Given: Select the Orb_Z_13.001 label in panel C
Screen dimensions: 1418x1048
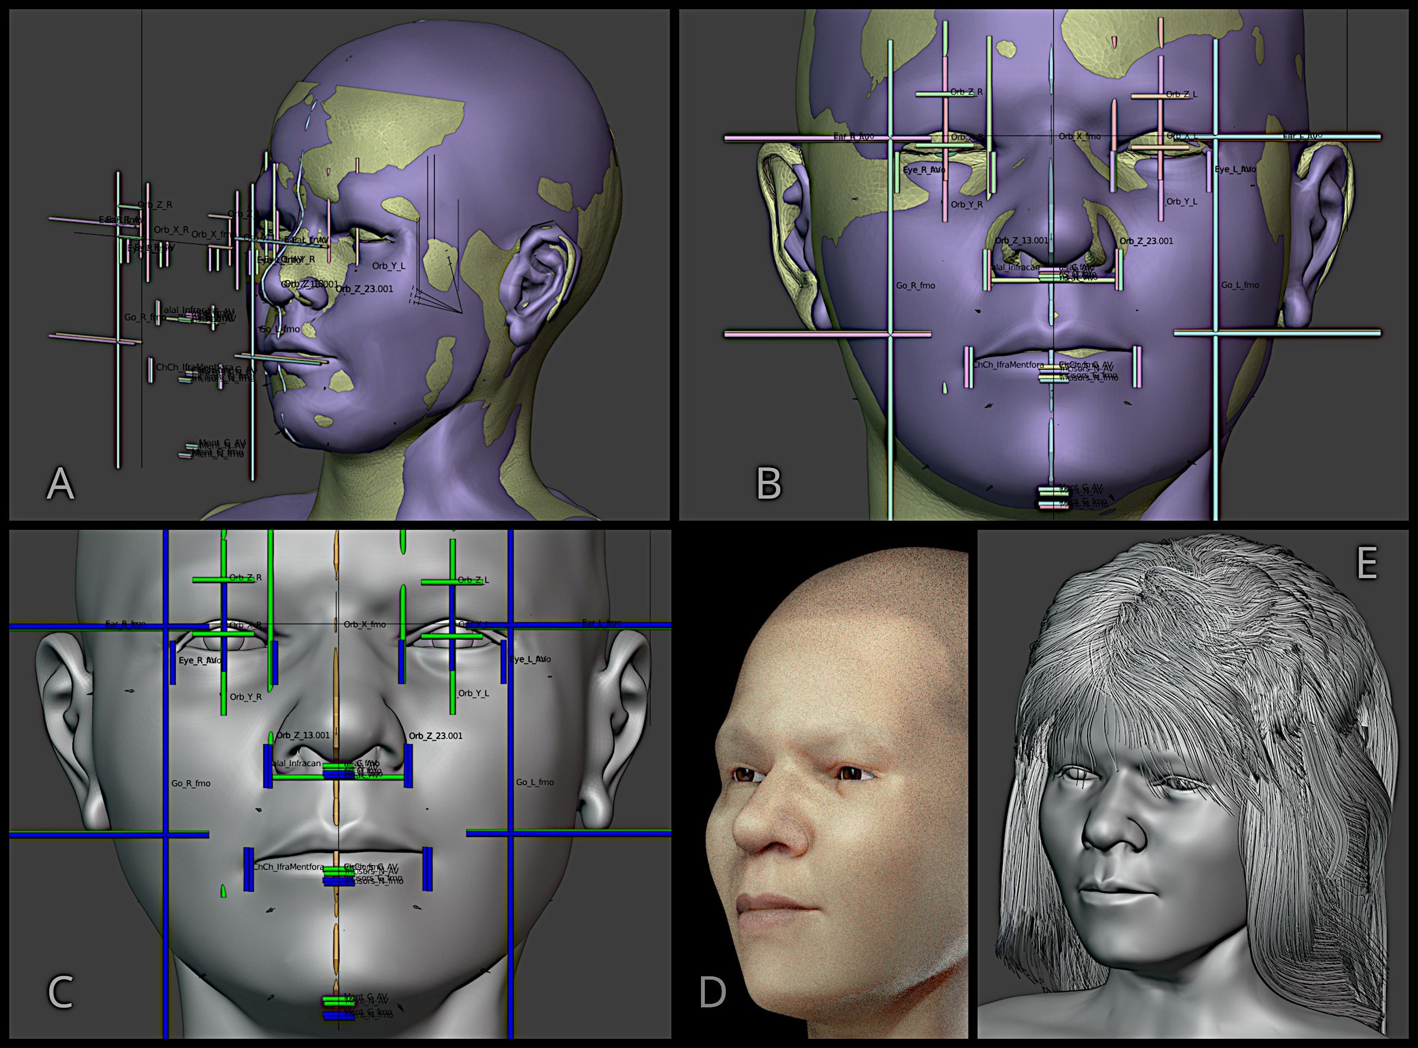Looking at the screenshot, I should (303, 735).
